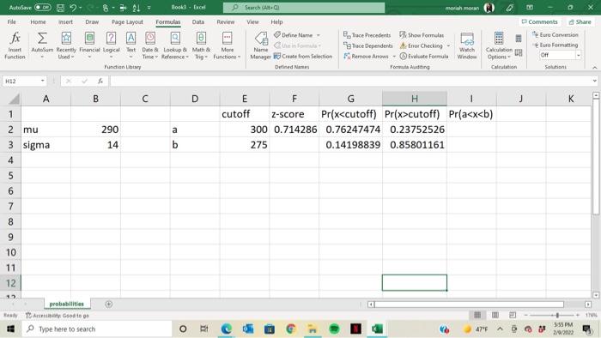The width and height of the screenshot is (601, 338).
Task: Open Netflix from the taskbar
Action: (355, 329)
